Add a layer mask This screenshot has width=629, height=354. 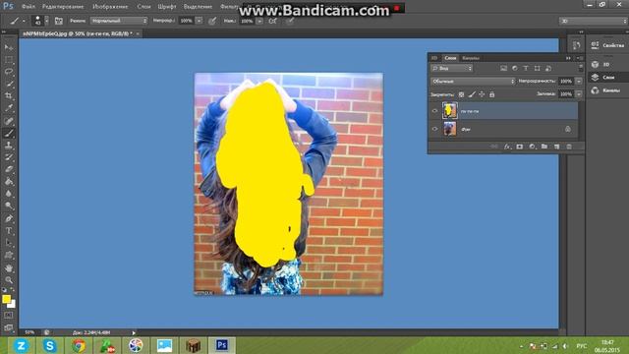(520, 147)
